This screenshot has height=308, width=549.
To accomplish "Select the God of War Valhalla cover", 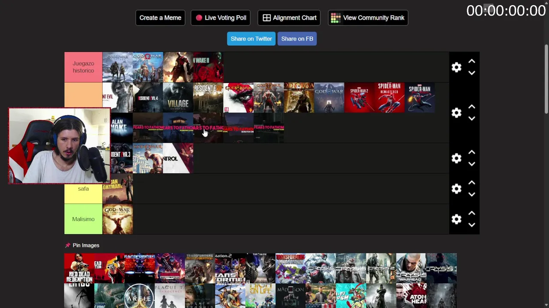I will tap(329, 98).
